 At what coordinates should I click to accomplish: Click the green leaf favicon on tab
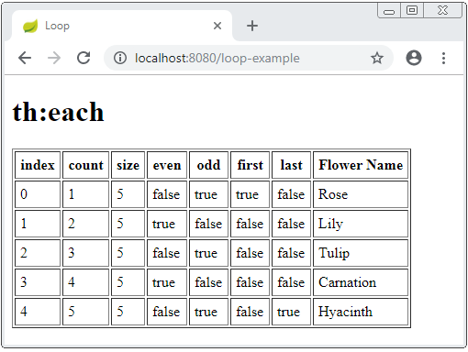click(30, 26)
